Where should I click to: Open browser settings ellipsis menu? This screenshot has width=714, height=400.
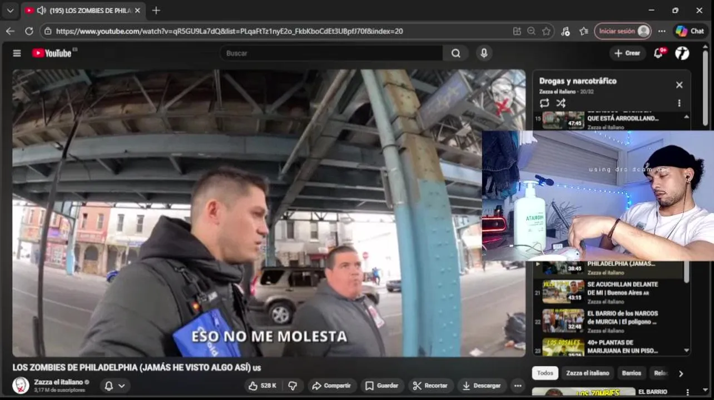(662, 31)
